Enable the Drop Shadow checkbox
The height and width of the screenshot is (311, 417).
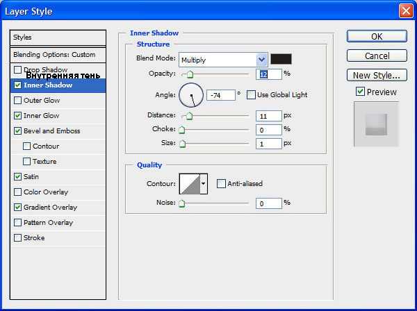(17, 70)
